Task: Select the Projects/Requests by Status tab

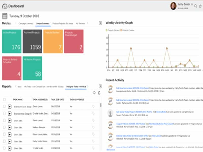Action: [63, 23]
